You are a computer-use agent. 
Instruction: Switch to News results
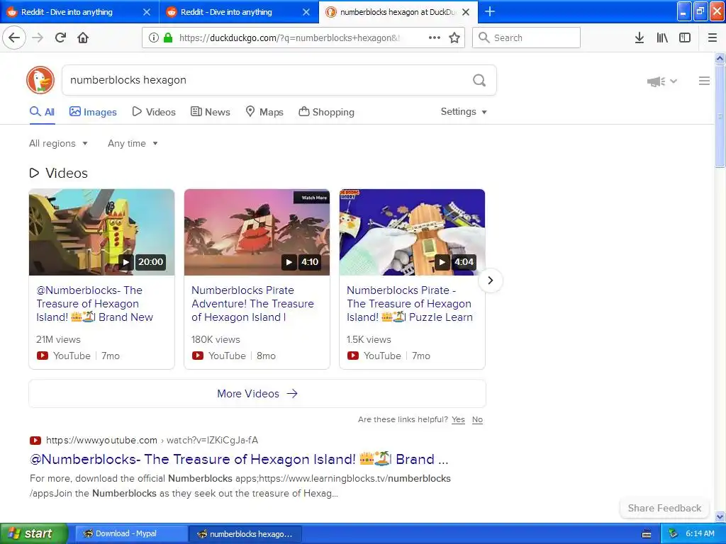211,112
